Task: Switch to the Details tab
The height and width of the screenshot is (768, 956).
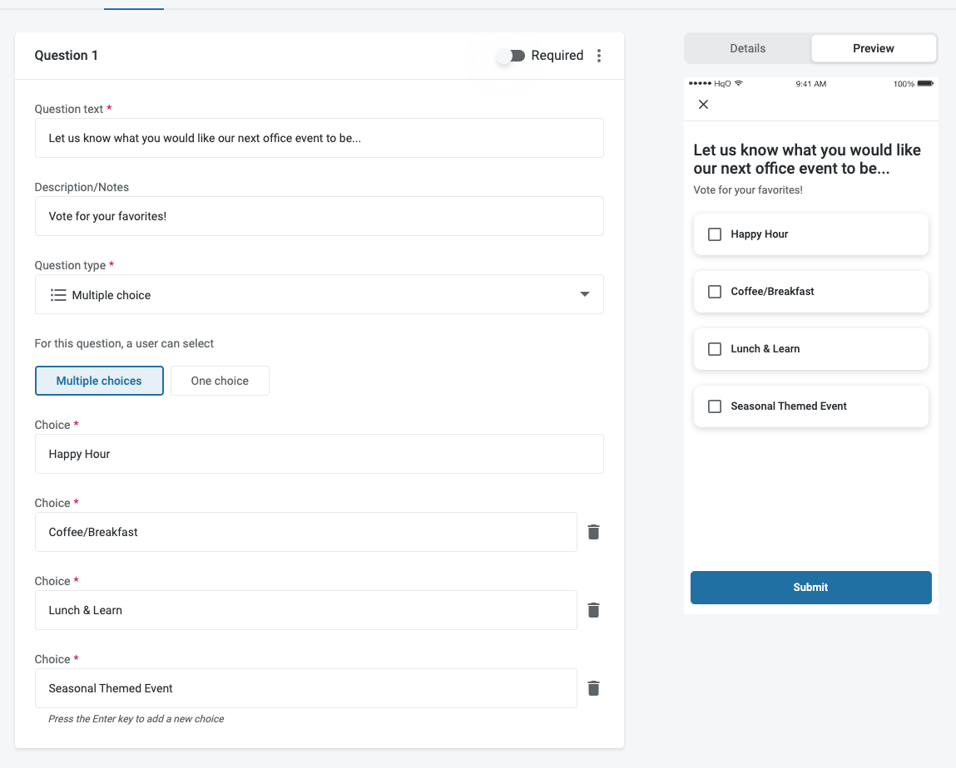Action: (747, 48)
